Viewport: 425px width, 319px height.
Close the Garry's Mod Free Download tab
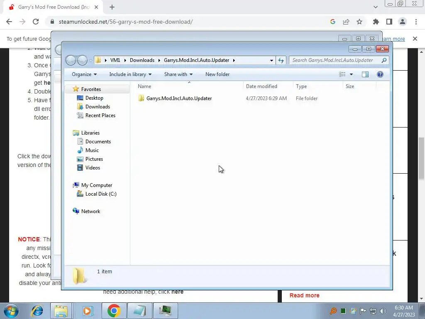[96, 7]
